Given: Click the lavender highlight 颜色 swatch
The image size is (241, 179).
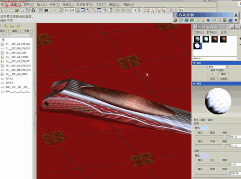Looking at the screenshot, I should pos(204,155).
